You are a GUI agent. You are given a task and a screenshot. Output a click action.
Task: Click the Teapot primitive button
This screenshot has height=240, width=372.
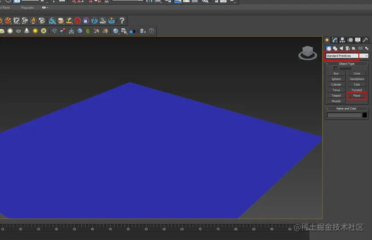(x=336, y=96)
